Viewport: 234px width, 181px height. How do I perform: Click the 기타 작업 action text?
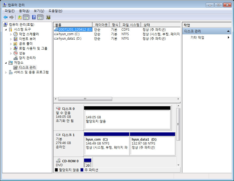pos(197,38)
